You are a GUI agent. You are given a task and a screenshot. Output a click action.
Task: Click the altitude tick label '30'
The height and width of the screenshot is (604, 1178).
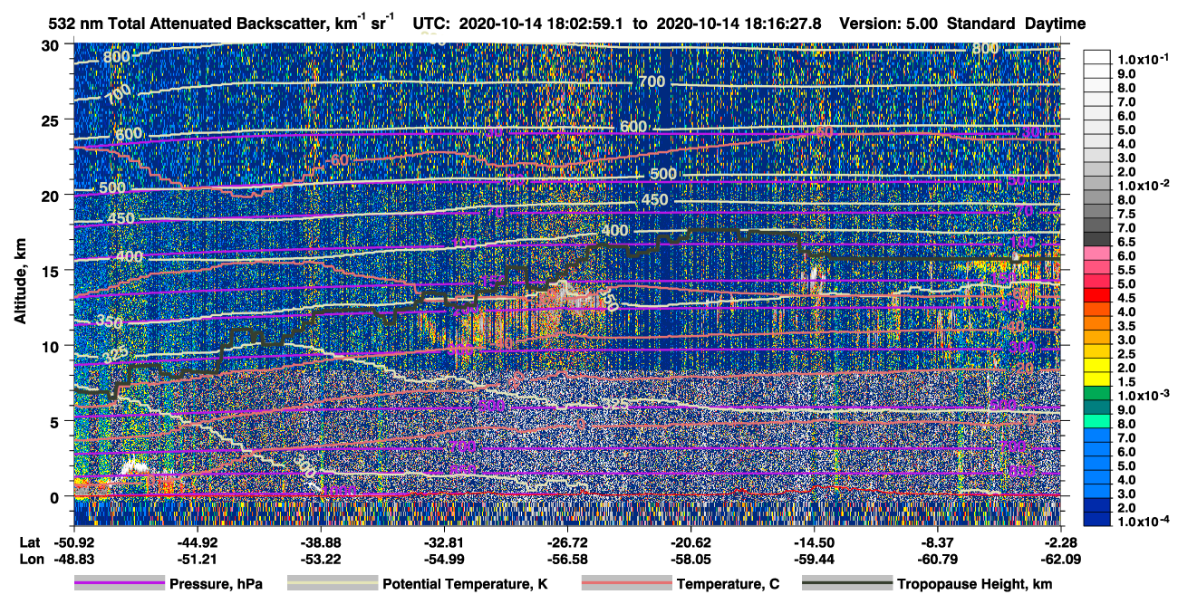(x=52, y=45)
